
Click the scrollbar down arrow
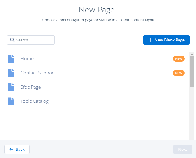click(x=192, y=137)
